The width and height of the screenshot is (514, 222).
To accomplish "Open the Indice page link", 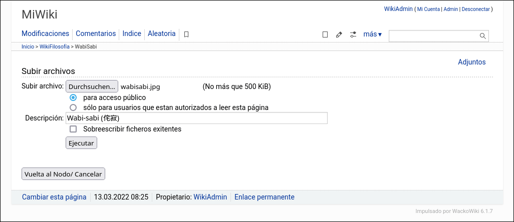I will 132,33.
